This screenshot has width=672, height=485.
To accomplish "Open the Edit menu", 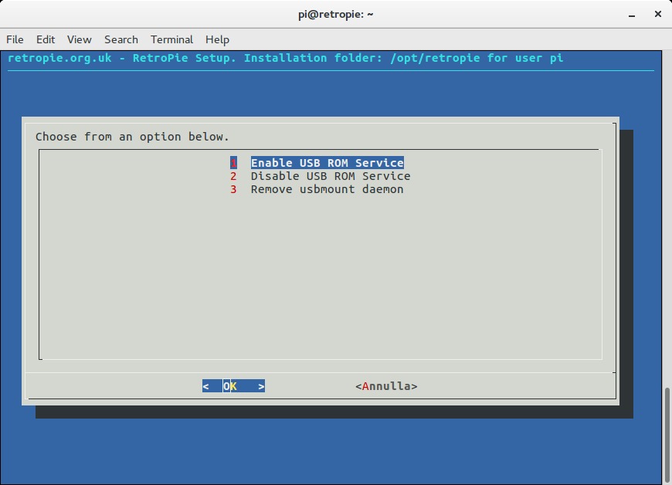I will pyautogui.click(x=46, y=39).
